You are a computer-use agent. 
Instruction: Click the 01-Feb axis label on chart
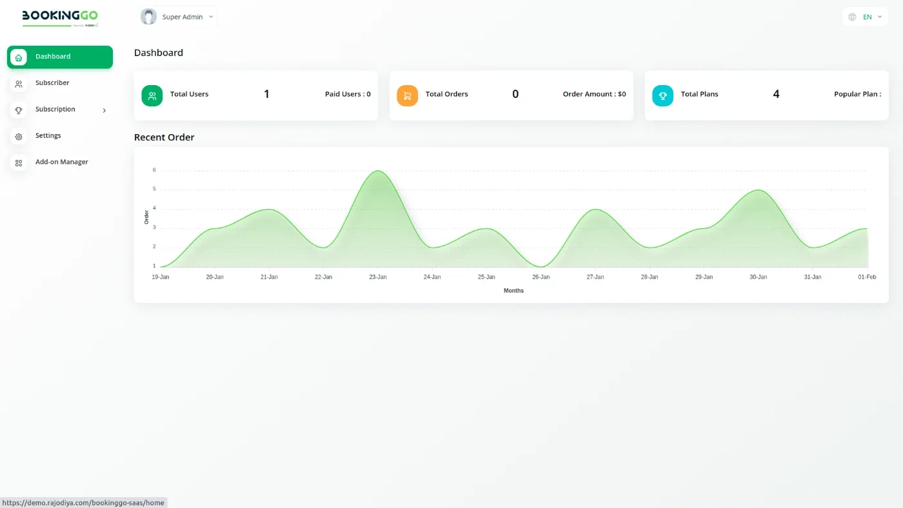tap(867, 277)
